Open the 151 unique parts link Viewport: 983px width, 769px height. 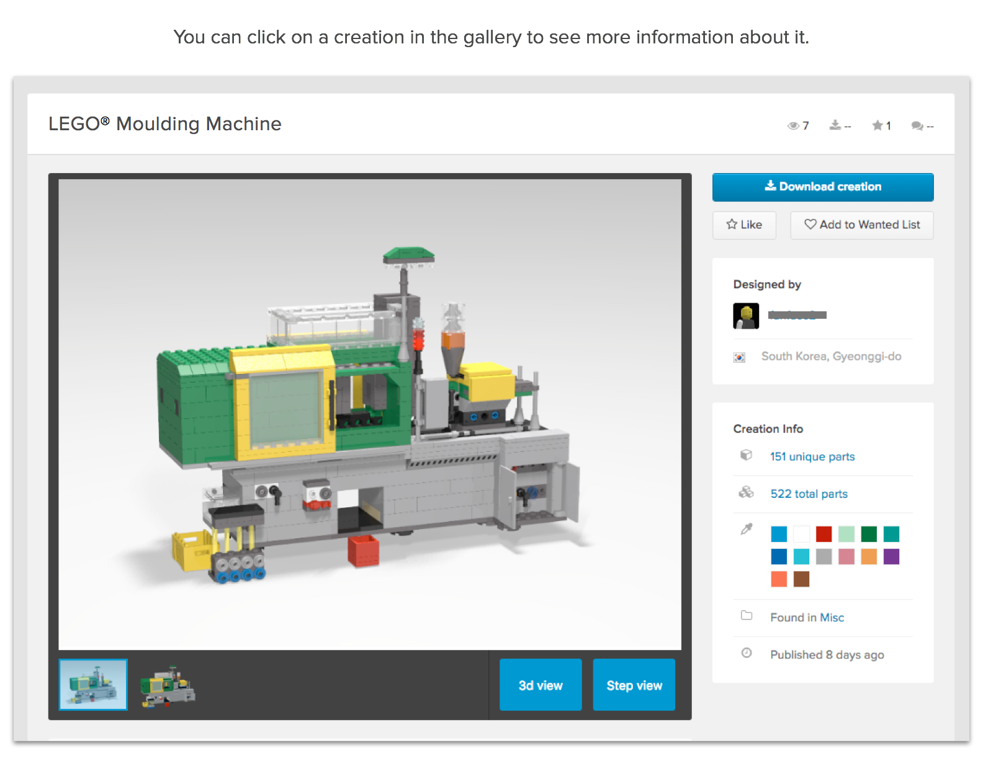[812, 456]
